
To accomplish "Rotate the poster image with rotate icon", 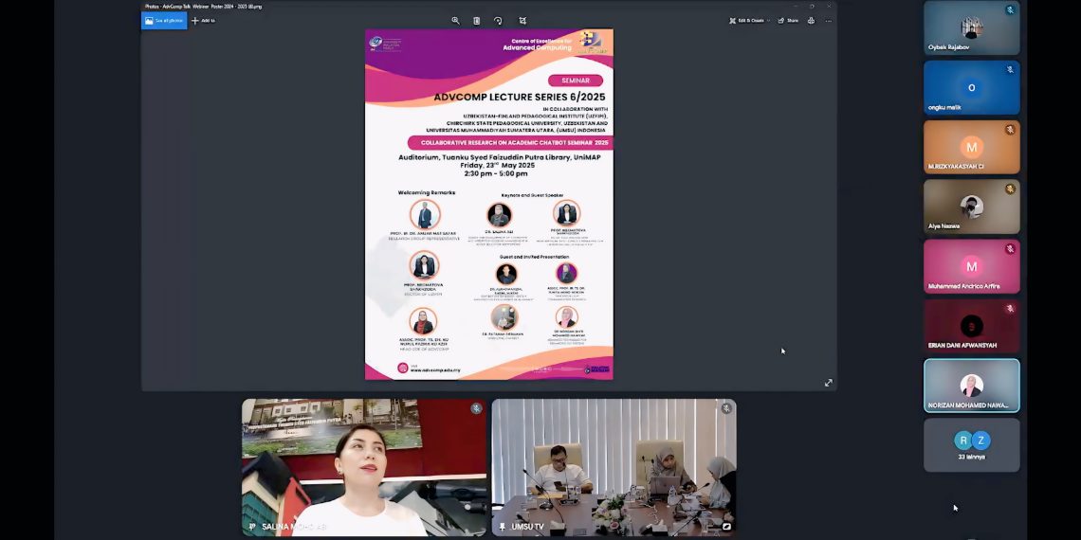I will [498, 21].
